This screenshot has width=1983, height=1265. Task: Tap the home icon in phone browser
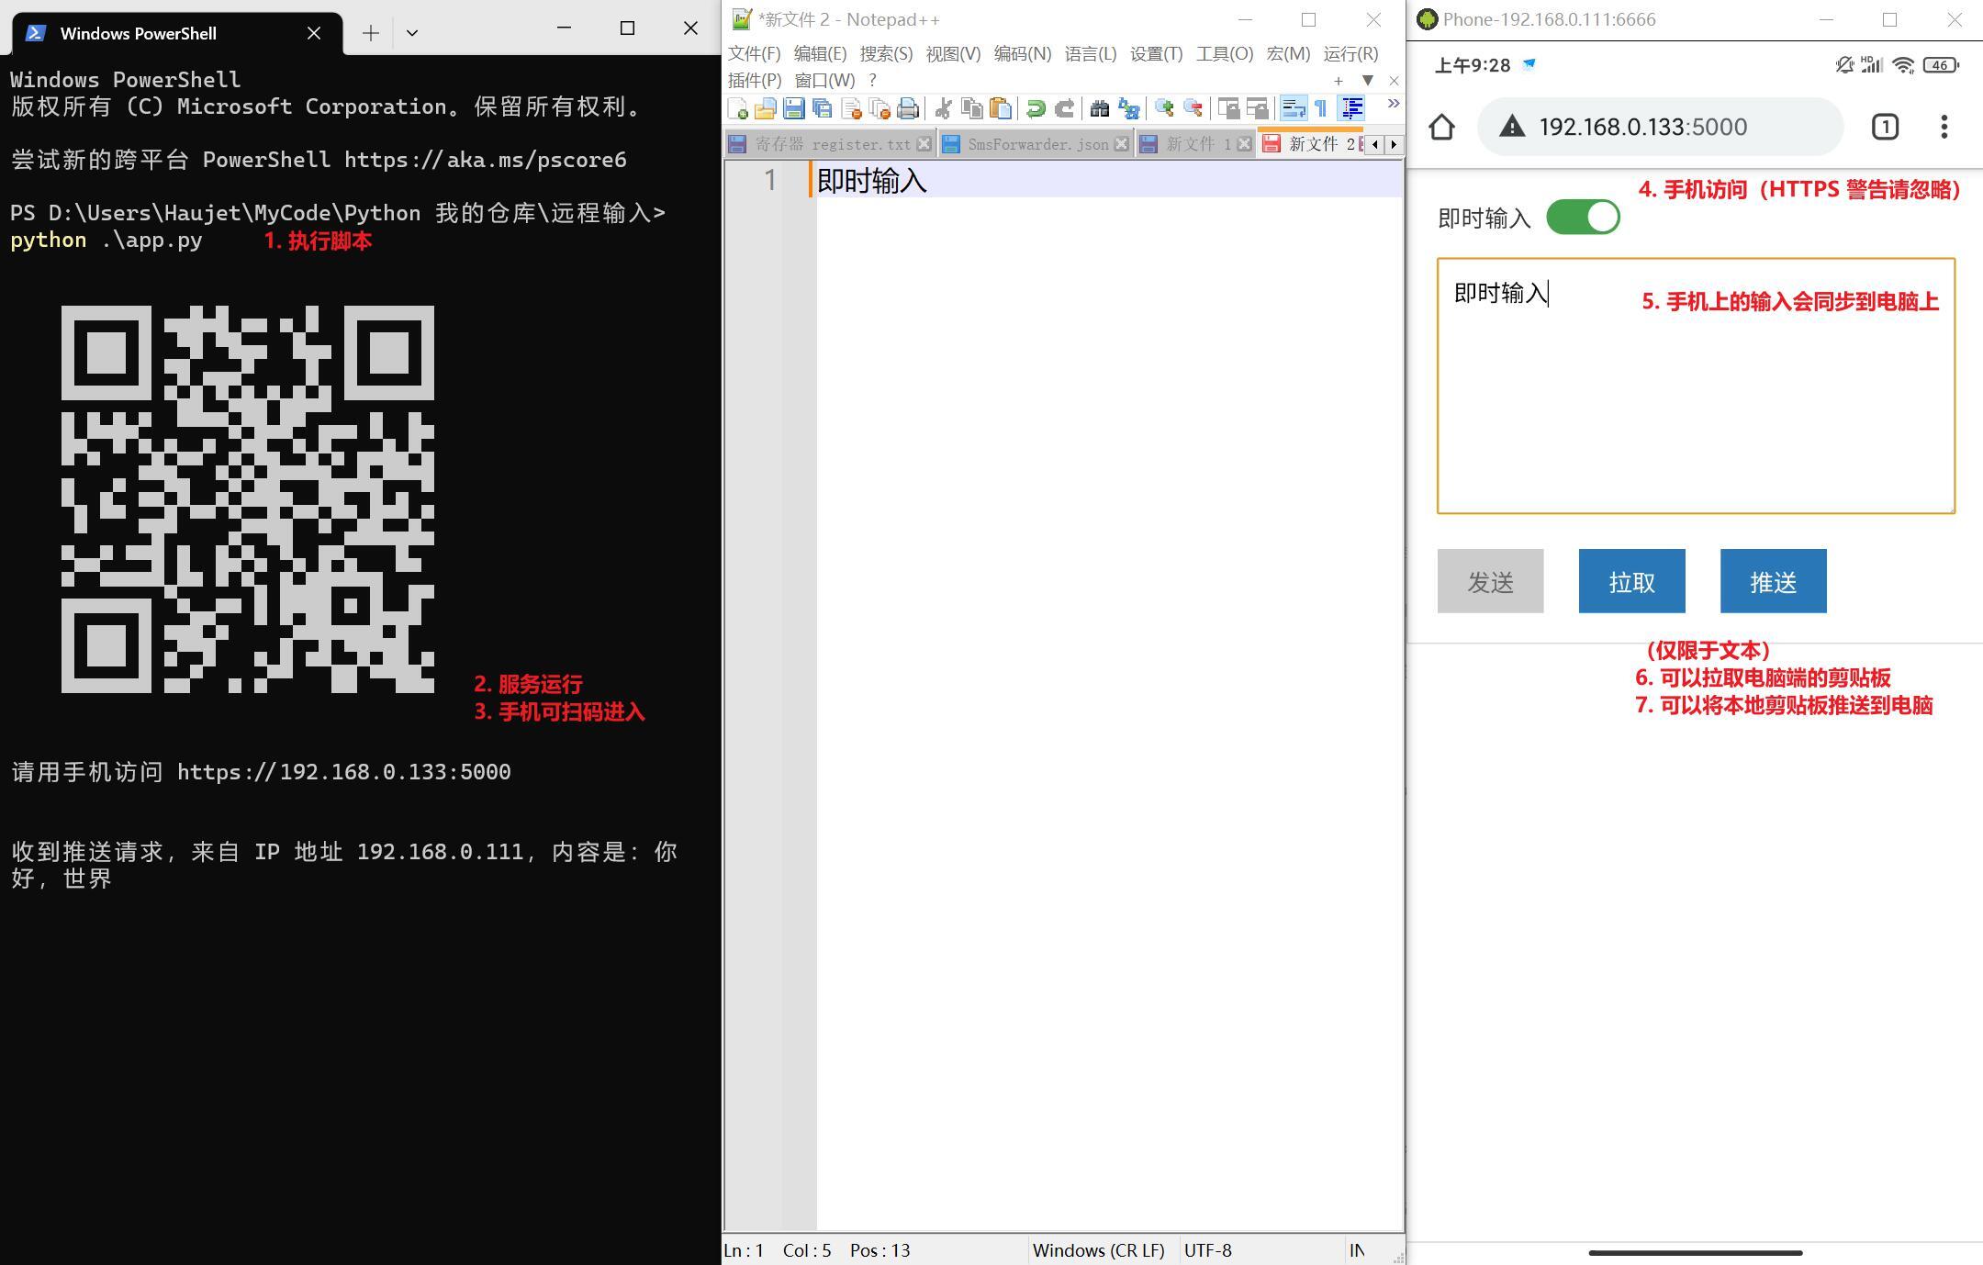[x=1441, y=127]
